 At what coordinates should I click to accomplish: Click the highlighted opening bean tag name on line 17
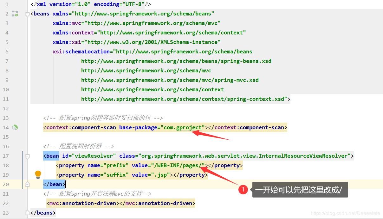[x=51, y=156]
